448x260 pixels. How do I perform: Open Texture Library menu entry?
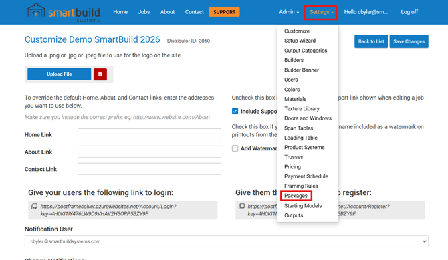(302, 109)
